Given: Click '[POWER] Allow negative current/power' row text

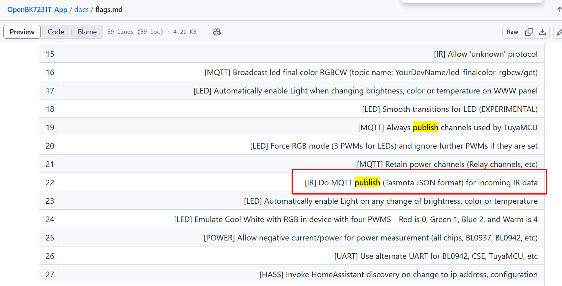Looking at the screenshot, I should pyautogui.click(x=371, y=238).
